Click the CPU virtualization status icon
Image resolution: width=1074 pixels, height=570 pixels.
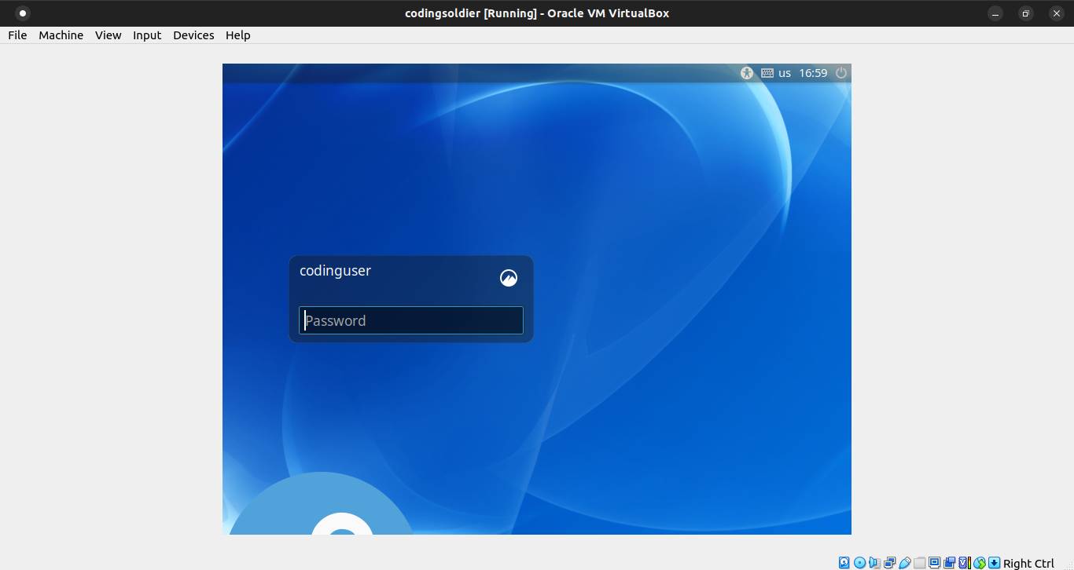click(x=965, y=563)
